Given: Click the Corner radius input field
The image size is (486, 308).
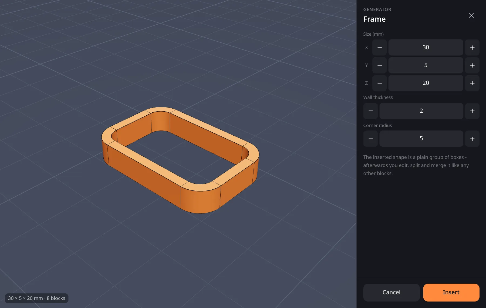Looking at the screenshot, I should click(x=421, y=139).
